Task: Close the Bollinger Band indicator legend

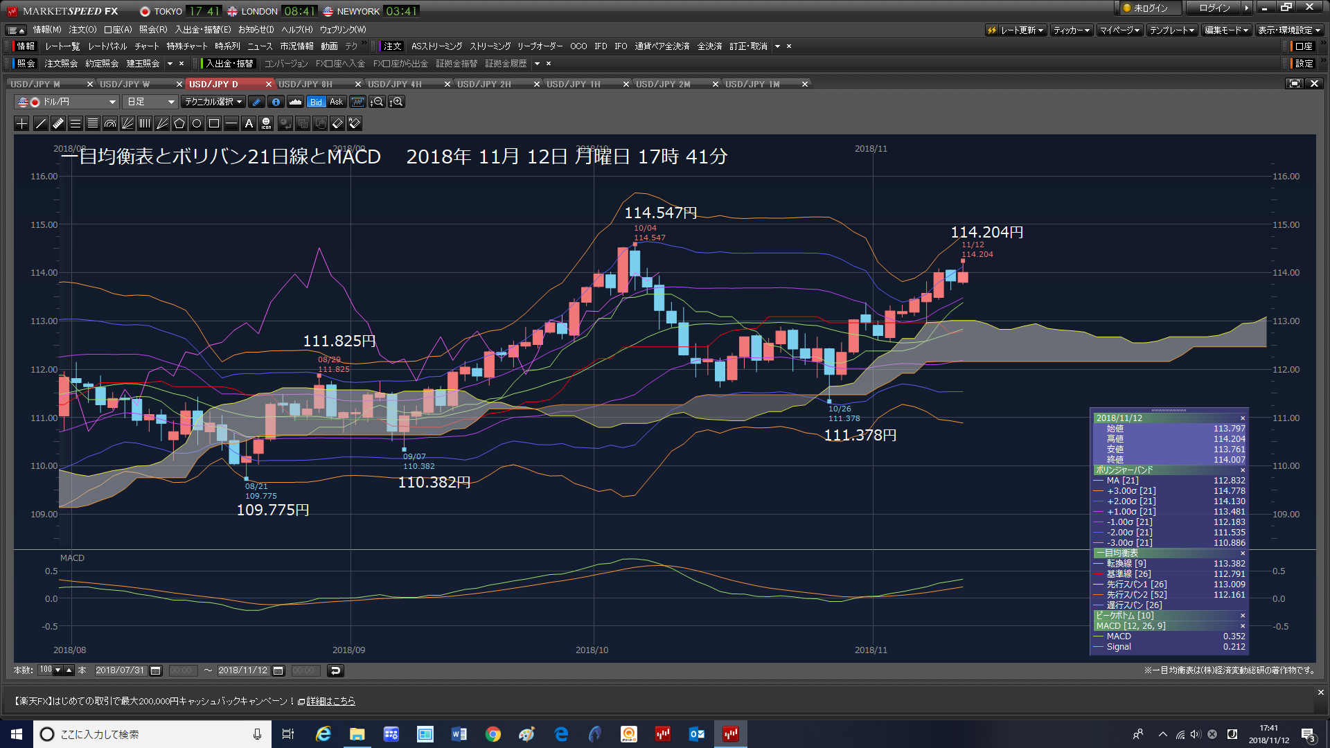Action: coord(1242,470)
